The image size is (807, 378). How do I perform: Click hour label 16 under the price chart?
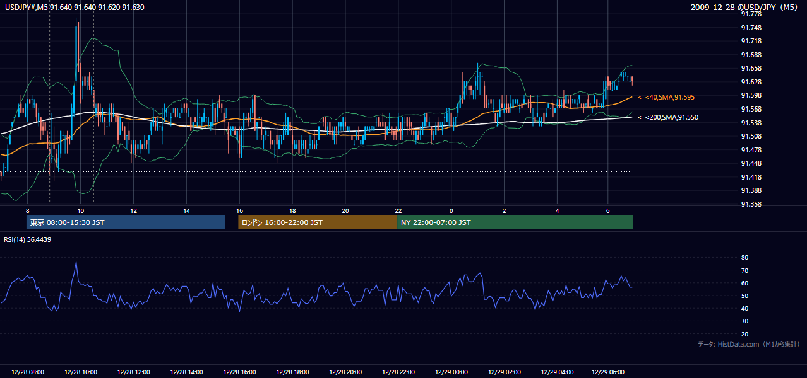point(239,210)
